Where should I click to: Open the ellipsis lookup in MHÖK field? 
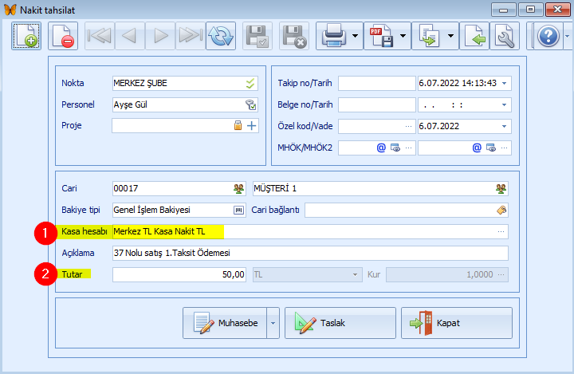click(x=408, y=148)
